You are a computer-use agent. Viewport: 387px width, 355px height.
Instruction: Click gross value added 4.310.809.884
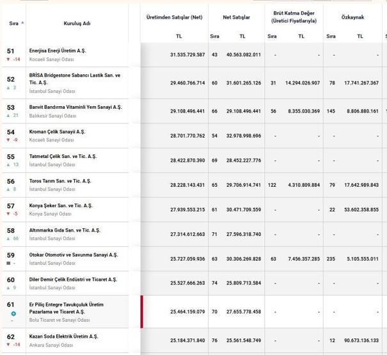click(x=304, y=185)
